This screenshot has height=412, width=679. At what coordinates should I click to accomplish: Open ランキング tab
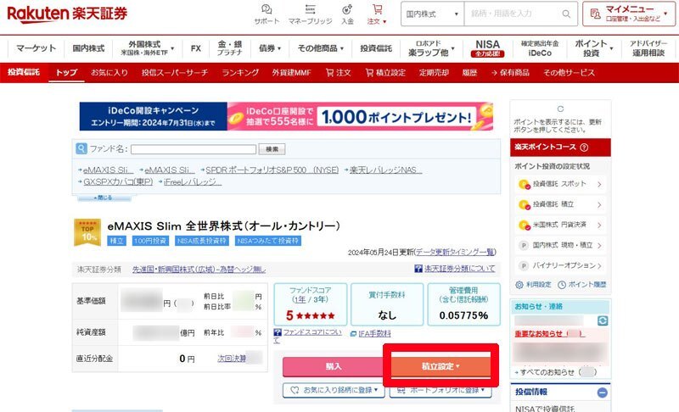click(240, 73)
